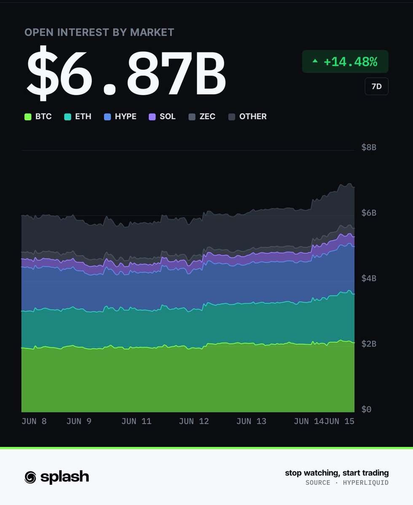Click the JUN 11 date label
This screenshot has width=413, height=505.
[136, 421]
